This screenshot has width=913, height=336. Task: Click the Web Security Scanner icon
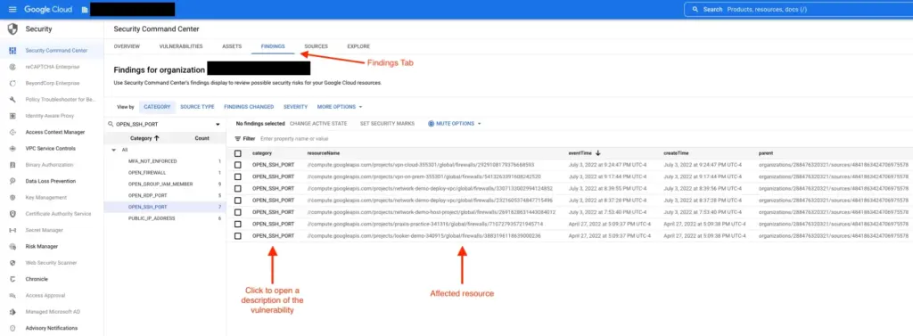[x=12, y=263]
